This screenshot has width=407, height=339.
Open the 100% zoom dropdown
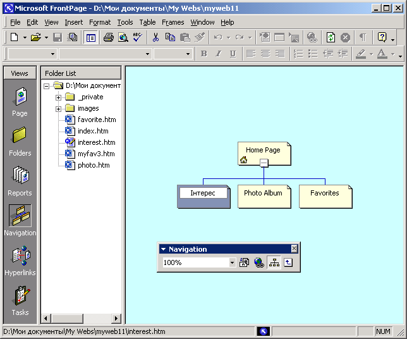[232, 262]
